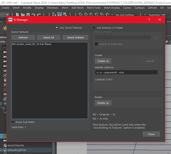The height and width of the screenshot is (154, 171).
Task: Collapse the blue asterisk node in Outliner
Action: coord(1,103)
